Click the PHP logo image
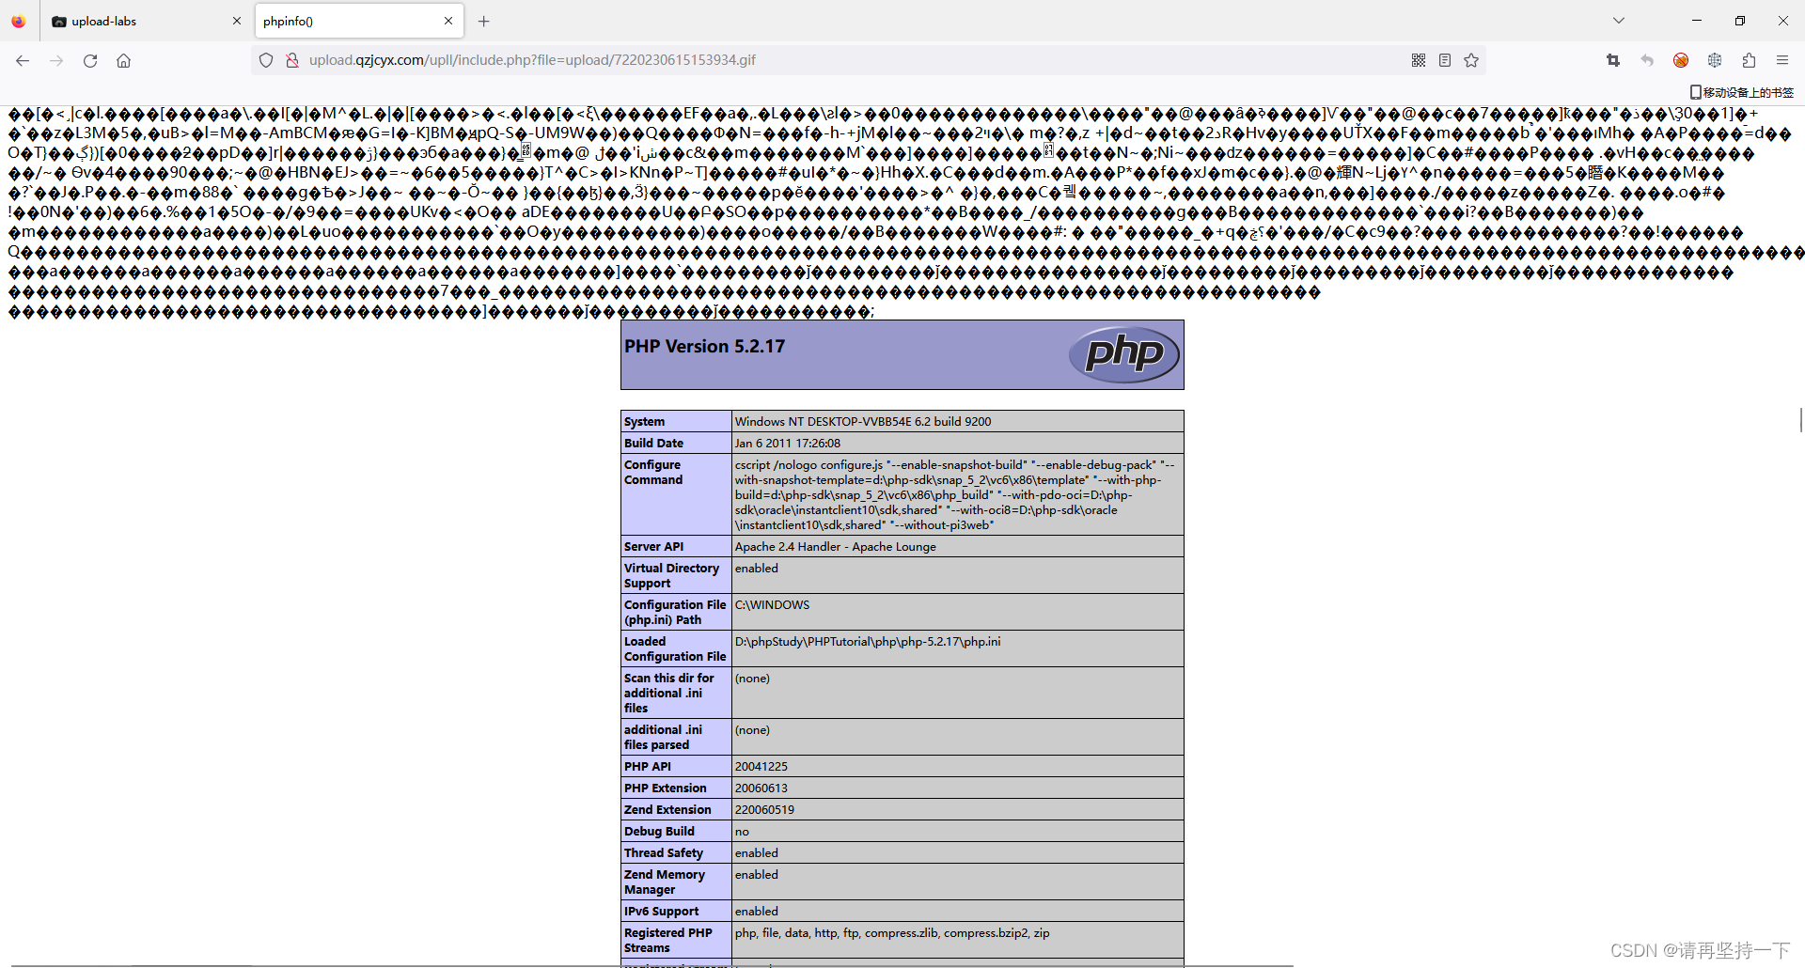This screenshot has width=1805, height=968. click(x=1124, y=354)
